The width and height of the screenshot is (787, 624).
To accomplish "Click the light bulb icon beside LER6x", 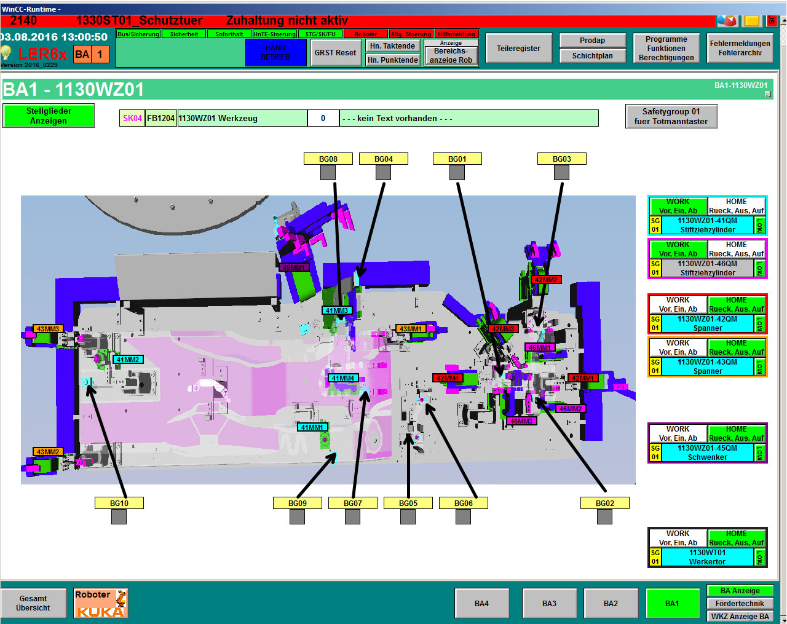I will [x=7, y=53].
